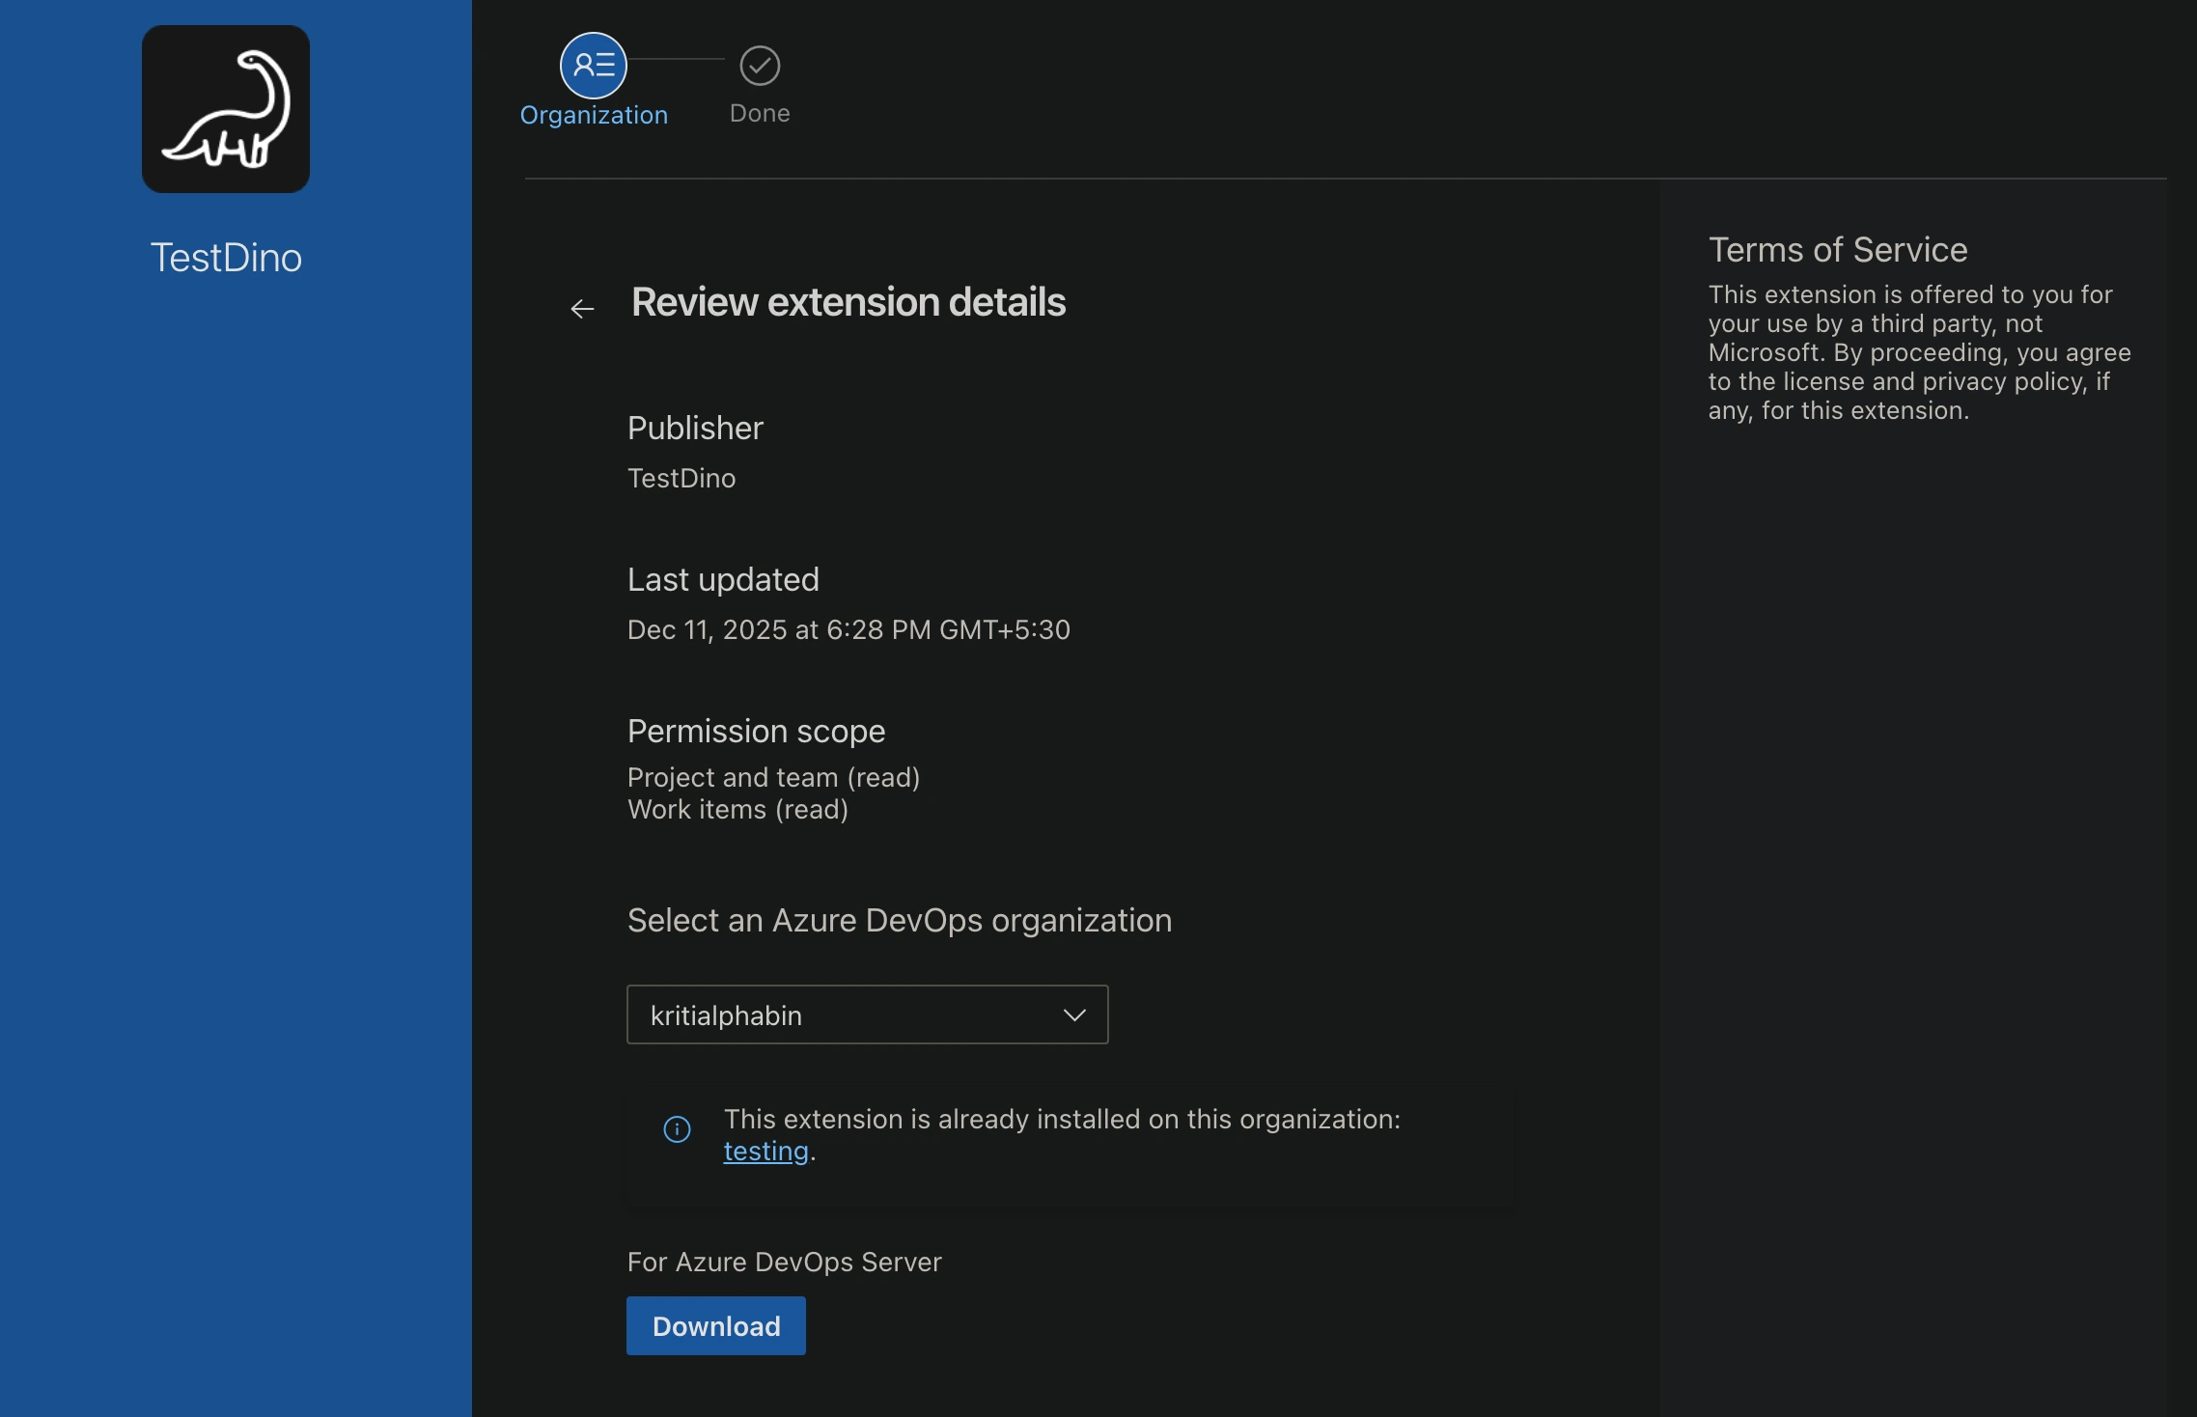Viewport: 2197px width, 1417px height.
Task: Click the back arrow next to Review extension details
Action: pos(582,307)
